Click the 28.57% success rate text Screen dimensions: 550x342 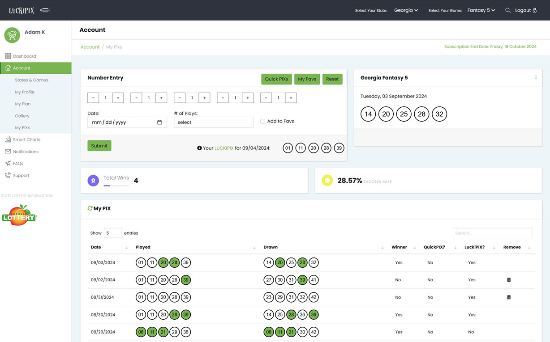(x=350, y=181)
